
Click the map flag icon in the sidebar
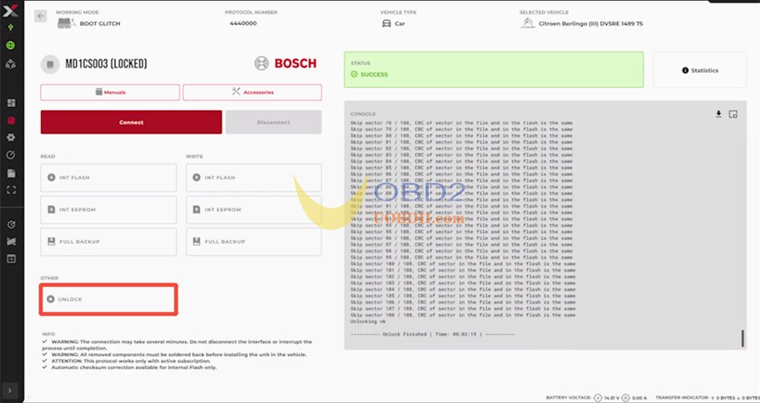click(11, 241)
